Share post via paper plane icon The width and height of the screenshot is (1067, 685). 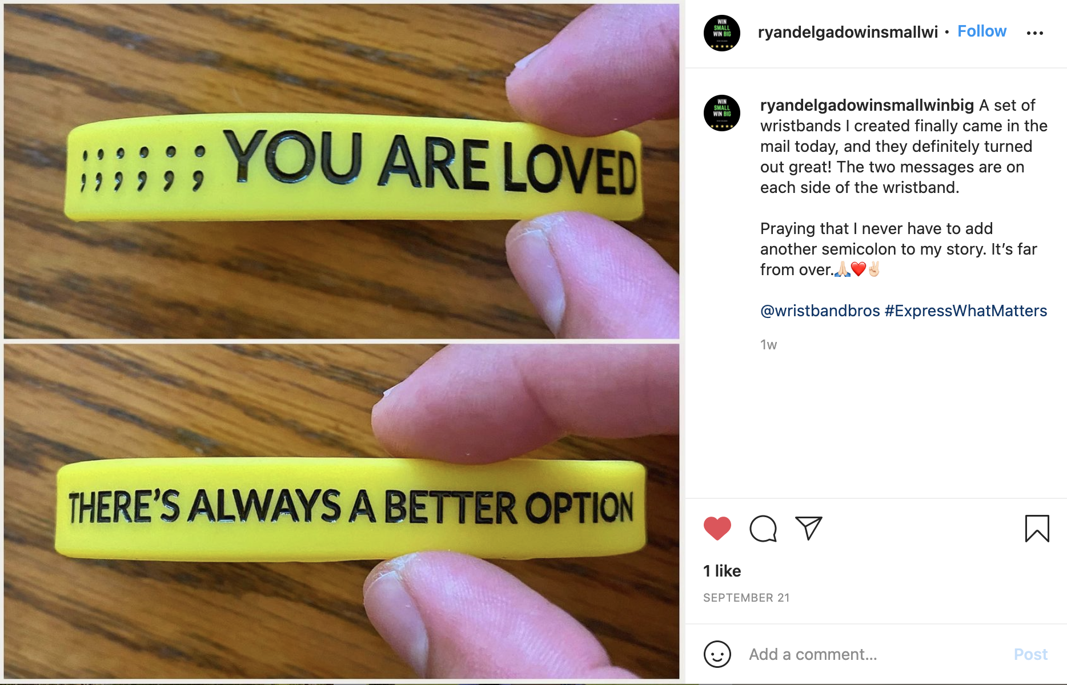click(x=808, y=528)
